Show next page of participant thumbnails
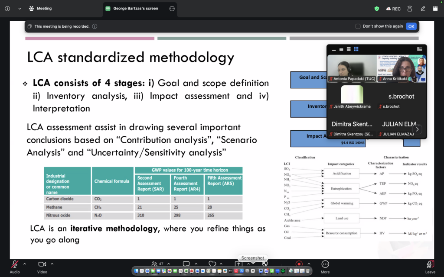Image resolution: width=444 pixels, height=277 pixels. [x=417, y=129]
